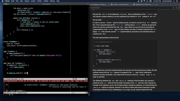
Task: Click the battery status icon
Action: click(150, 1)
